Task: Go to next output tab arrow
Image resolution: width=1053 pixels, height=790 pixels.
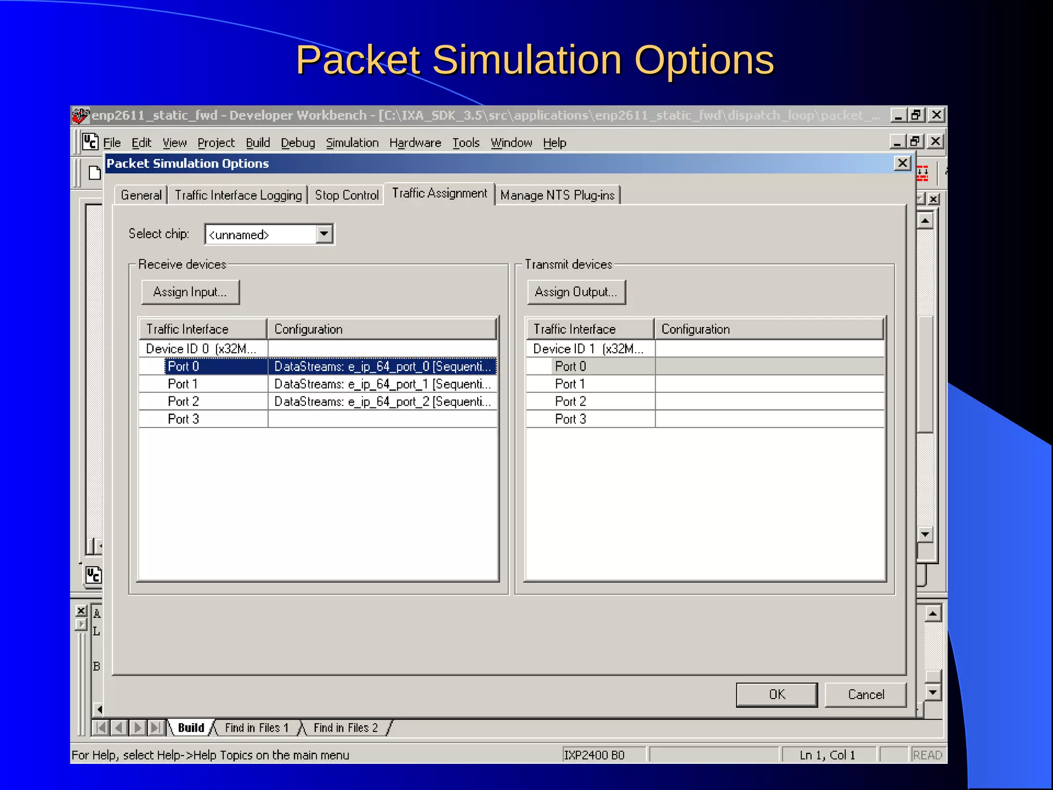Action: point(137,728)
